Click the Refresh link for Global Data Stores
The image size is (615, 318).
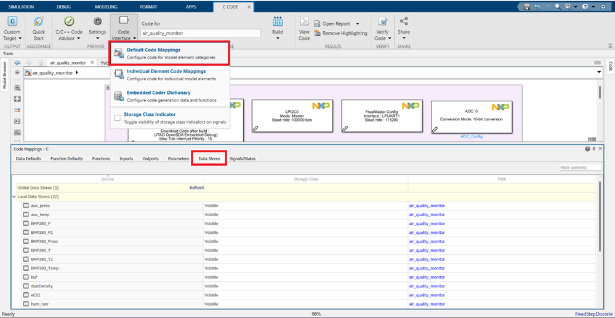(x=196, y=188)
